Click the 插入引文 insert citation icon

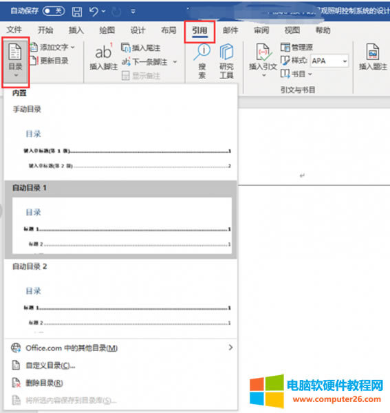(x=263, y=52)
